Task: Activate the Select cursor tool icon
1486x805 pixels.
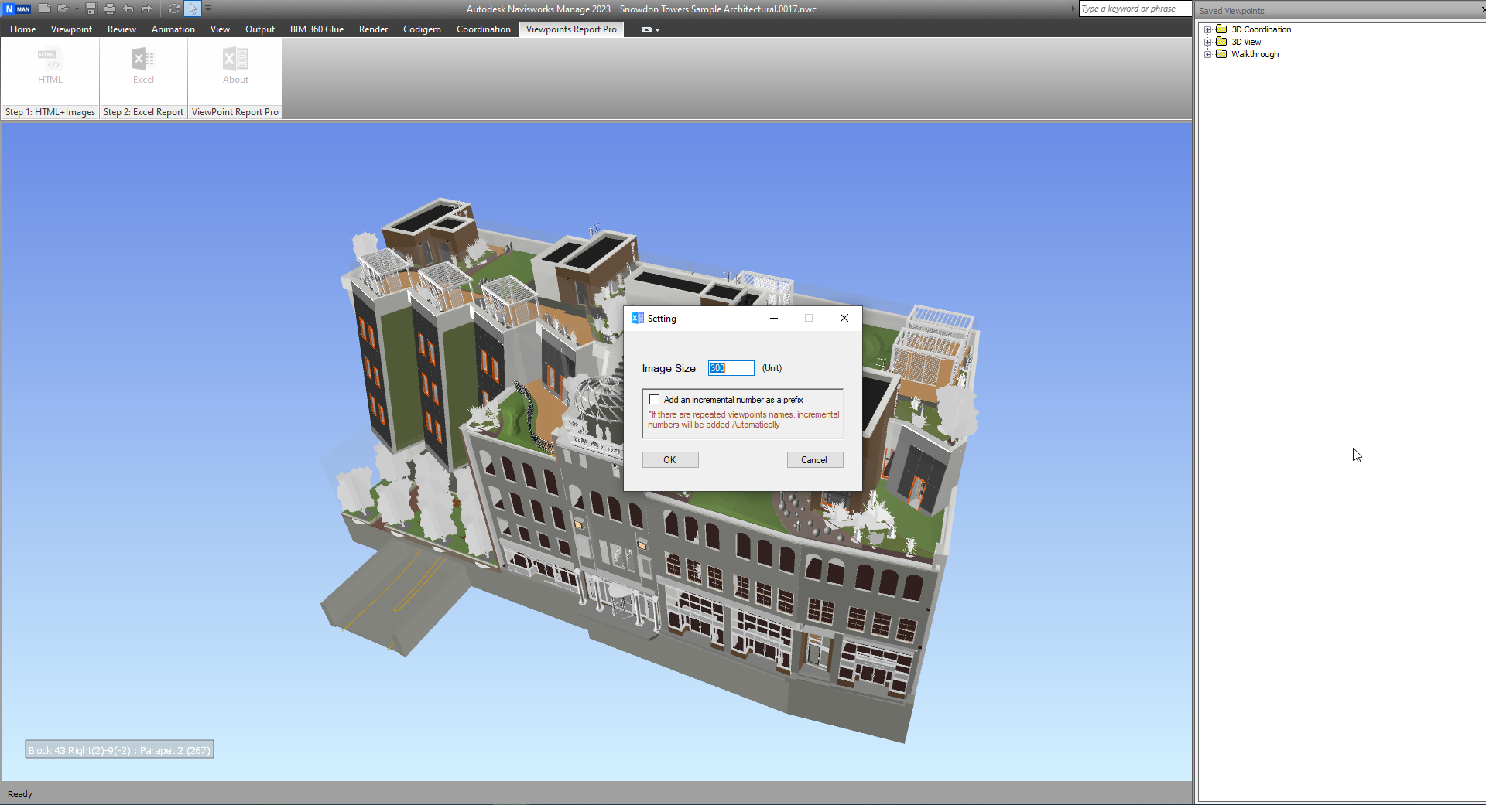Action: [193, 9]
